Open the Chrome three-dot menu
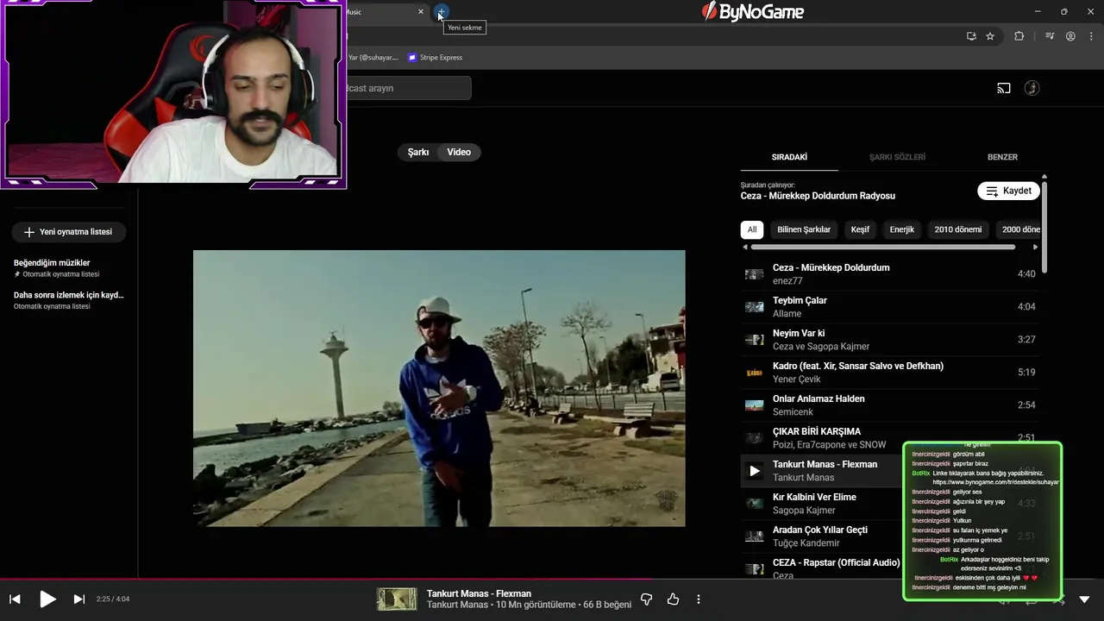This screenshot has width=1104, height=621. pos(1091,36)
